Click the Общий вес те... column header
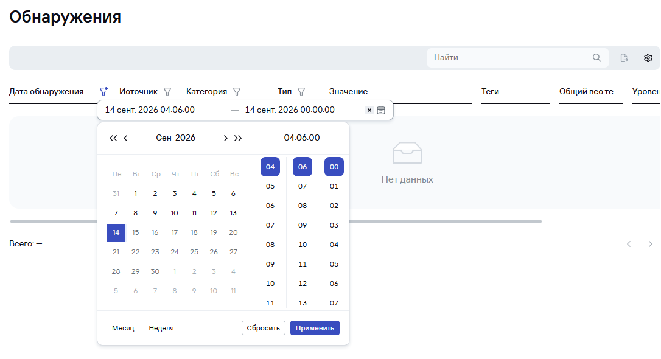The height and width of the screenshot is (359, 661). (589, 91)
